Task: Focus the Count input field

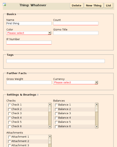Action: pos(76,23)
